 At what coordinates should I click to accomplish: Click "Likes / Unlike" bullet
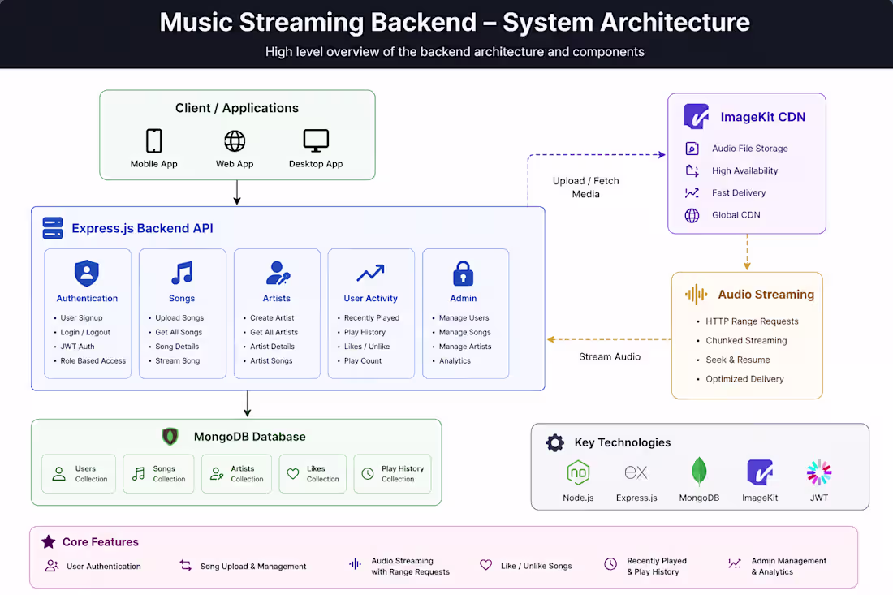367,347
